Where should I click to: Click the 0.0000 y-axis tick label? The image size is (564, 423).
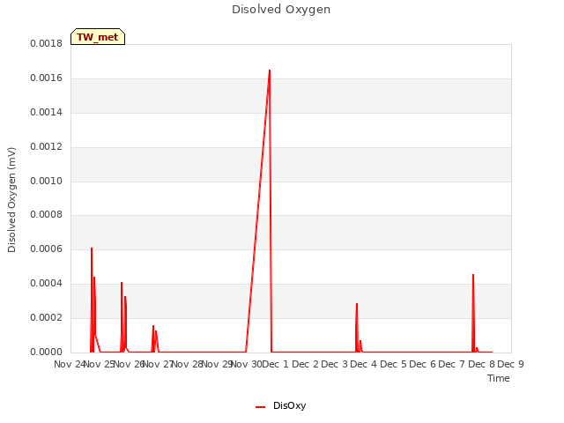click(46, 352)
